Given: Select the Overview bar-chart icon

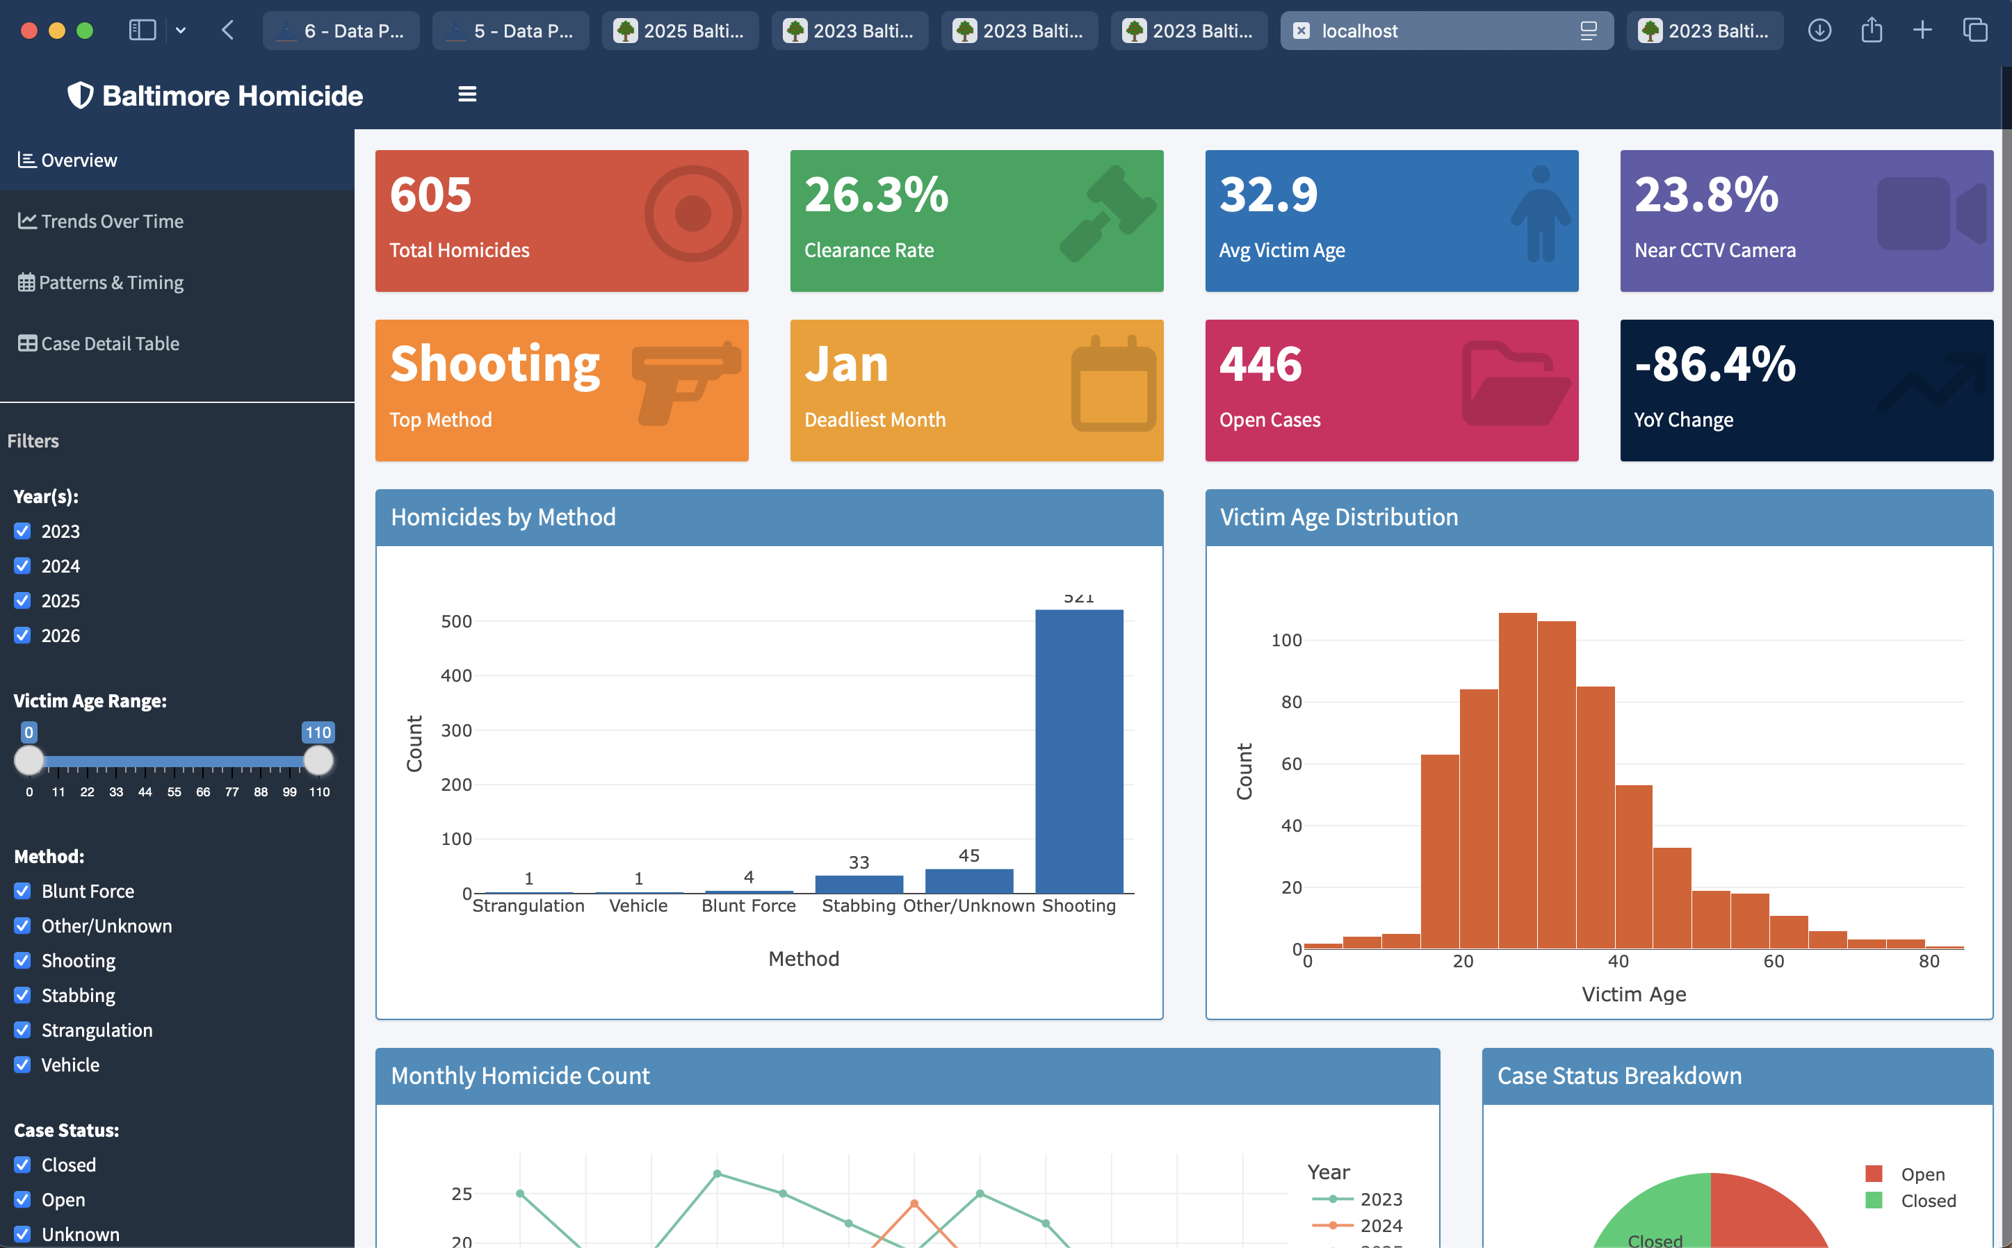Looking at the screenshot, I should pos(26,159).
